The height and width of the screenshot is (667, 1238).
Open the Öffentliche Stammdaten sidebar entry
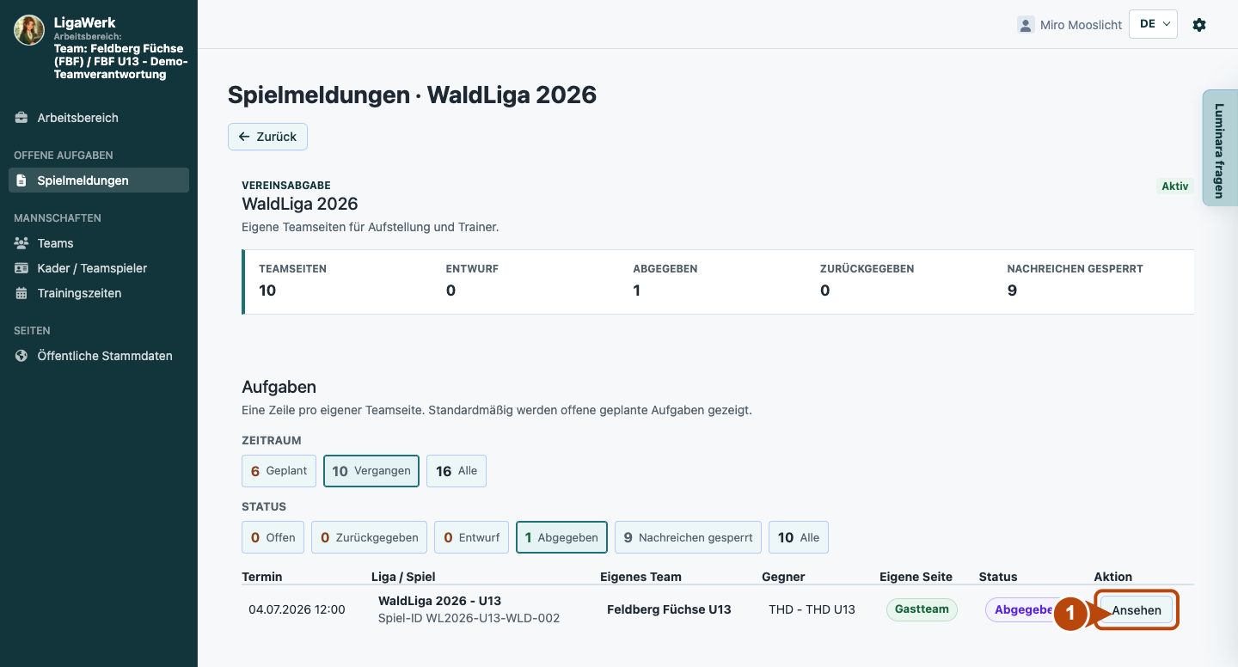click(99, 356)
